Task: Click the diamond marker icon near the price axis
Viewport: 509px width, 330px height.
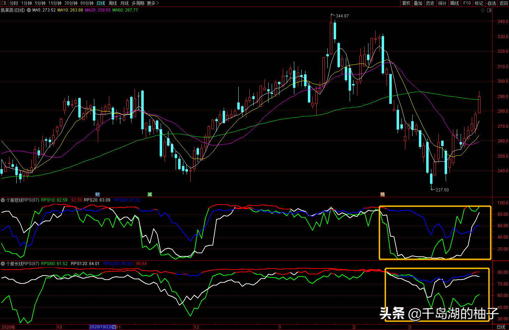Action: [x=483, y=10]
